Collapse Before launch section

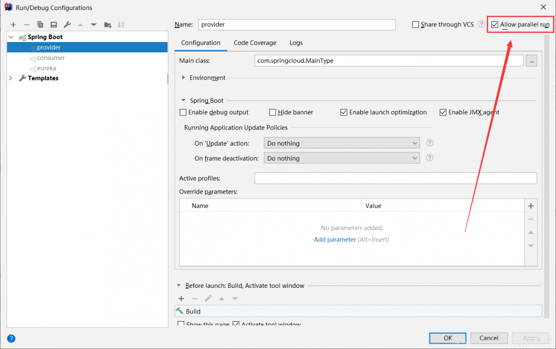(179, 286)
